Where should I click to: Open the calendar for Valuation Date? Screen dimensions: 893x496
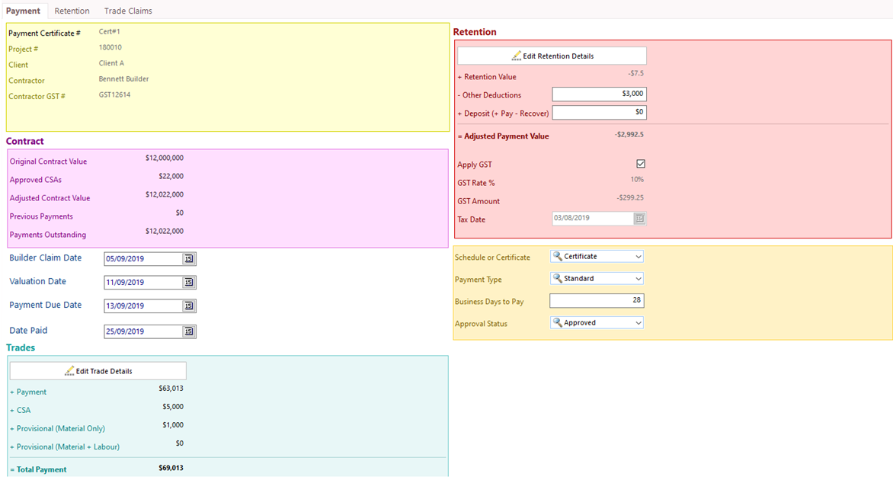(x=189, y=282)
